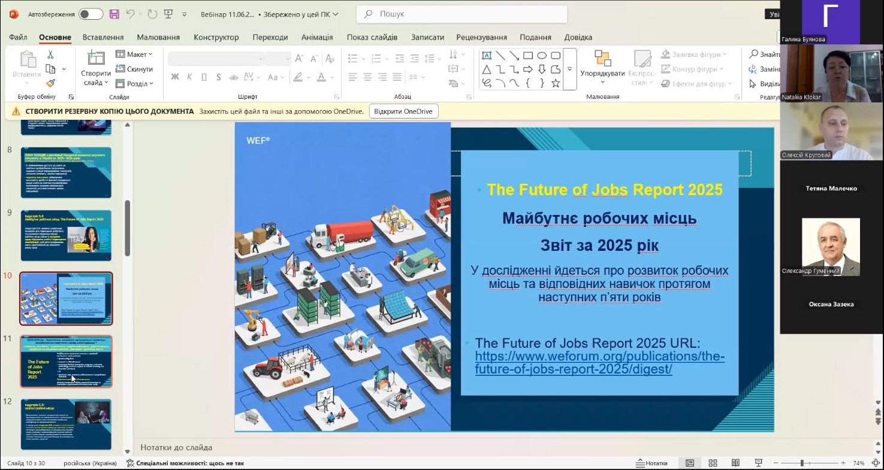Toggle italic К formatting
884x470 pixels.
(189, 77)
